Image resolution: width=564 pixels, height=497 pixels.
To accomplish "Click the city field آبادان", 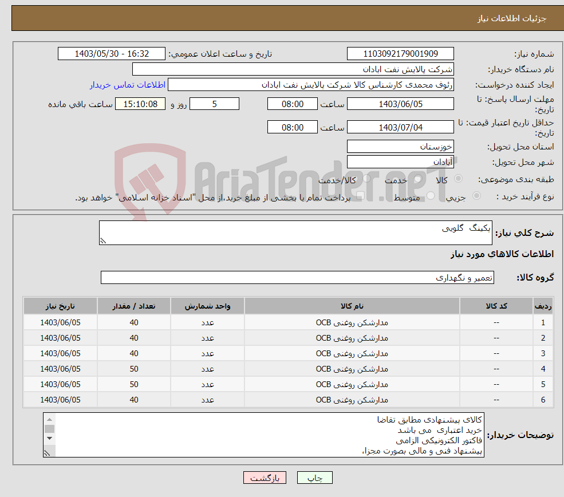I will pos(400,162).
